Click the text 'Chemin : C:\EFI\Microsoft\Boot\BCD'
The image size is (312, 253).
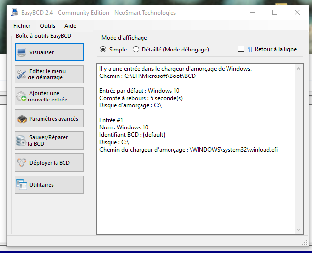click(147, 76)
